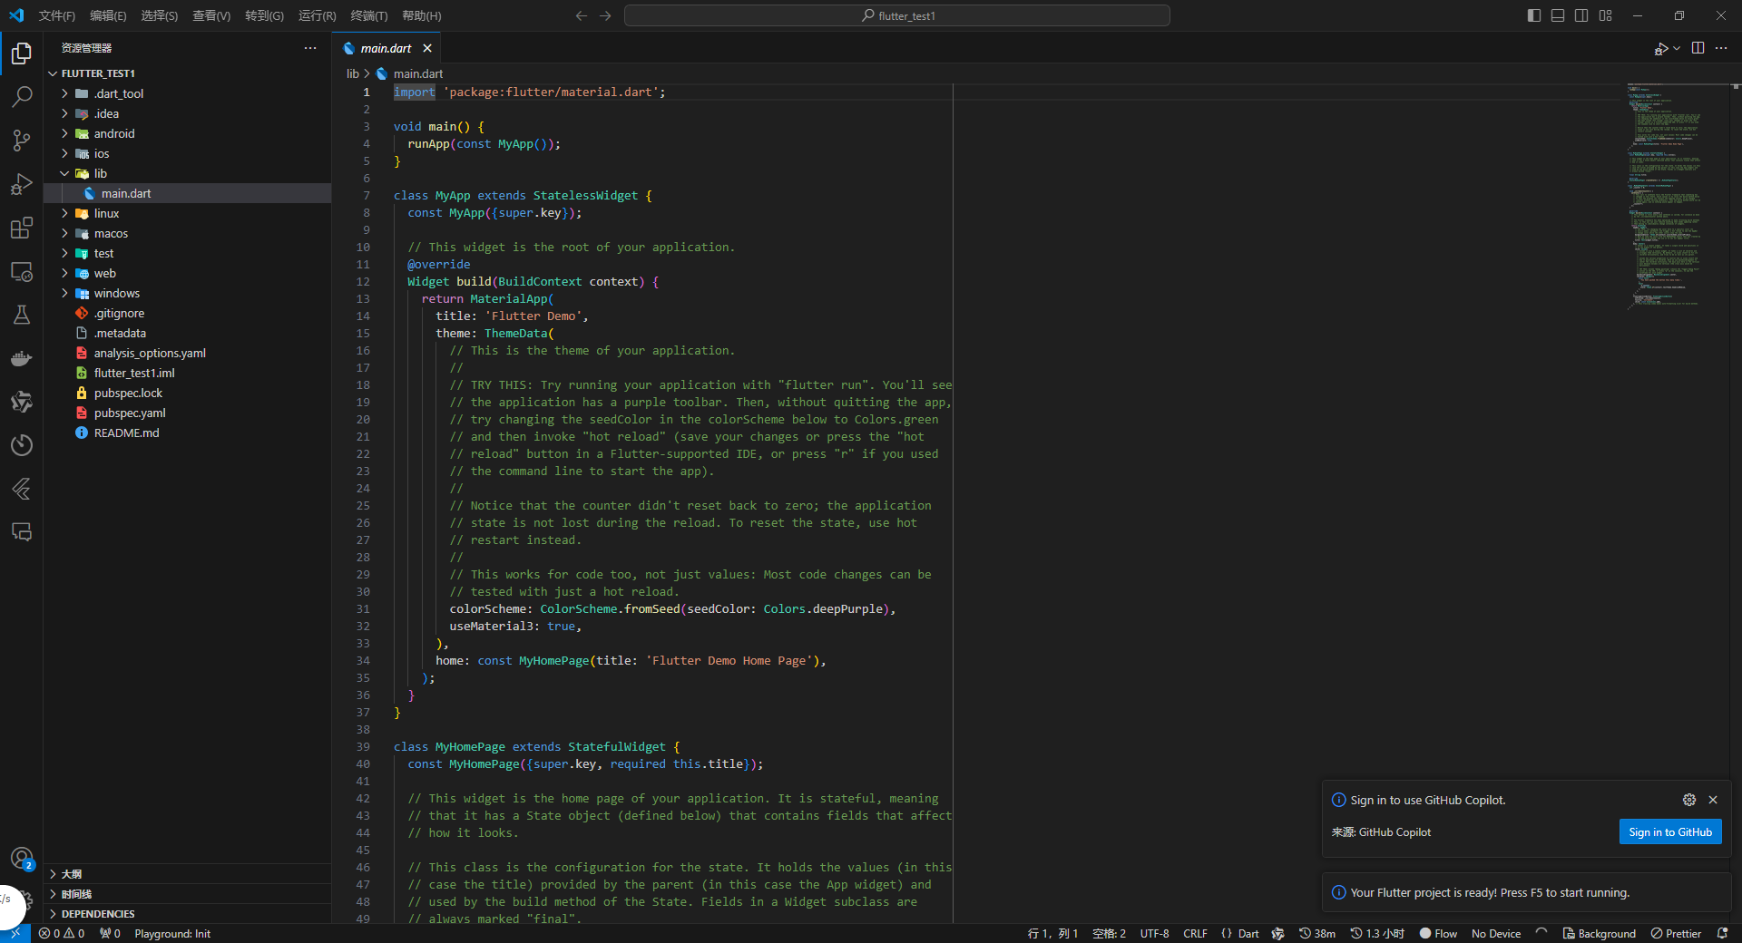Open the Testing flask view
The width and height of the screenshot is (1742, 943).
click(x=22, y=315)
